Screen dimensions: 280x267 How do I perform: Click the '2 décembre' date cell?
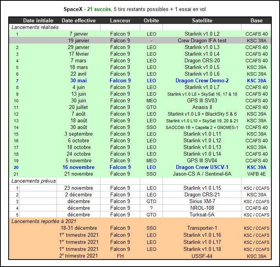[79, 194]
